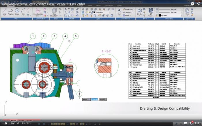Image resolution: width=202 pixels, height=126 pixels.
Task: Click the black Defpoints layer color swatch
Action: click(x=94, y=12)
